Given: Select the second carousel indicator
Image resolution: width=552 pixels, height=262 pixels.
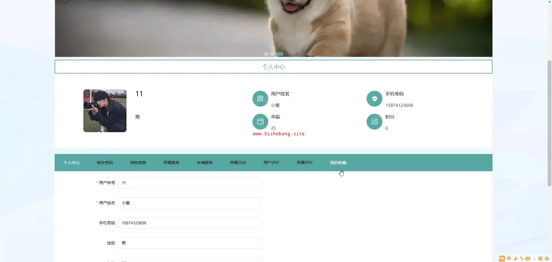Looking at the screenshot, I should point(272,54).
